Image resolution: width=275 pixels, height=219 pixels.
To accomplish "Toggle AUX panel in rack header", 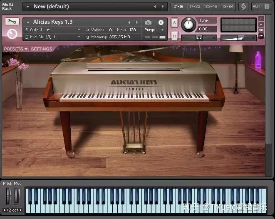I will point(256,7).
